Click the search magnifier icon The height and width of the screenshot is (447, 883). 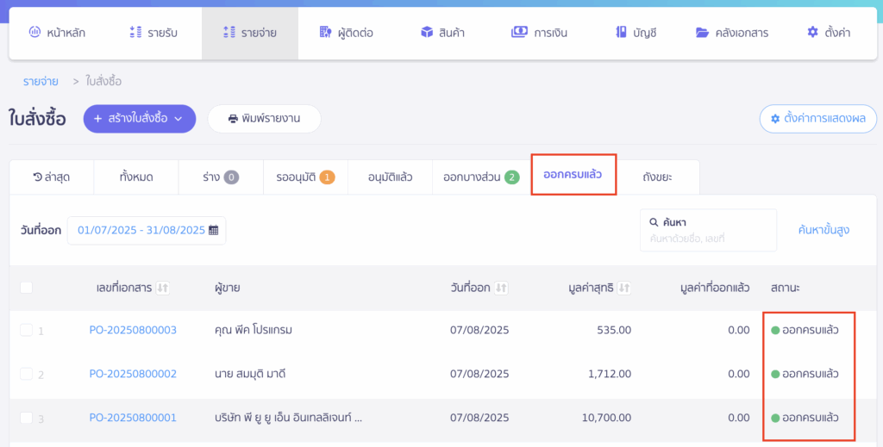tap(654, 223)
